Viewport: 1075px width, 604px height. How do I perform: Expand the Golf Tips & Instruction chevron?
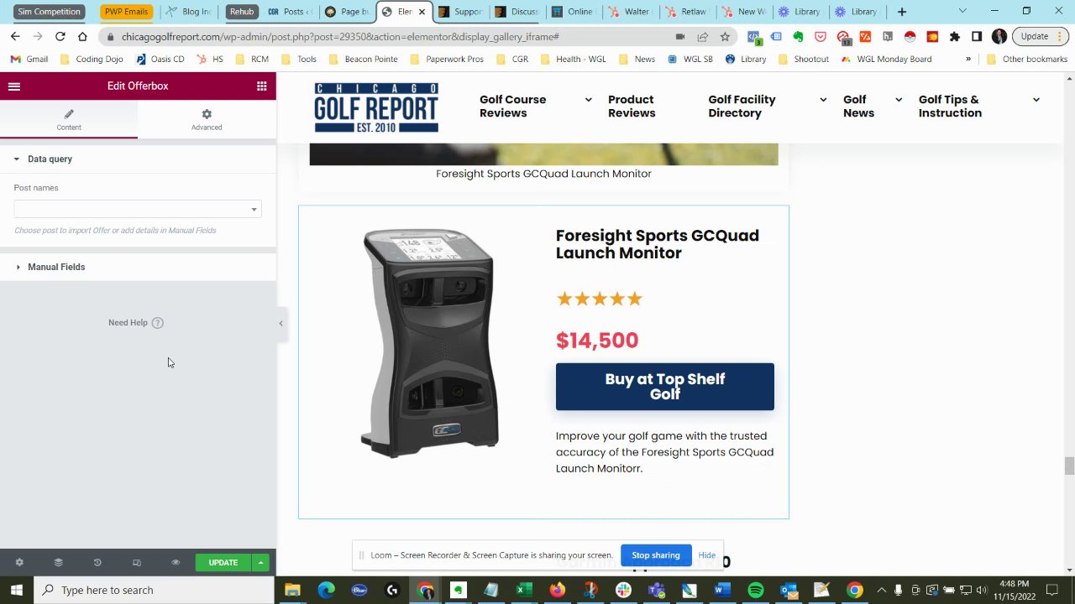[1036, 100]
